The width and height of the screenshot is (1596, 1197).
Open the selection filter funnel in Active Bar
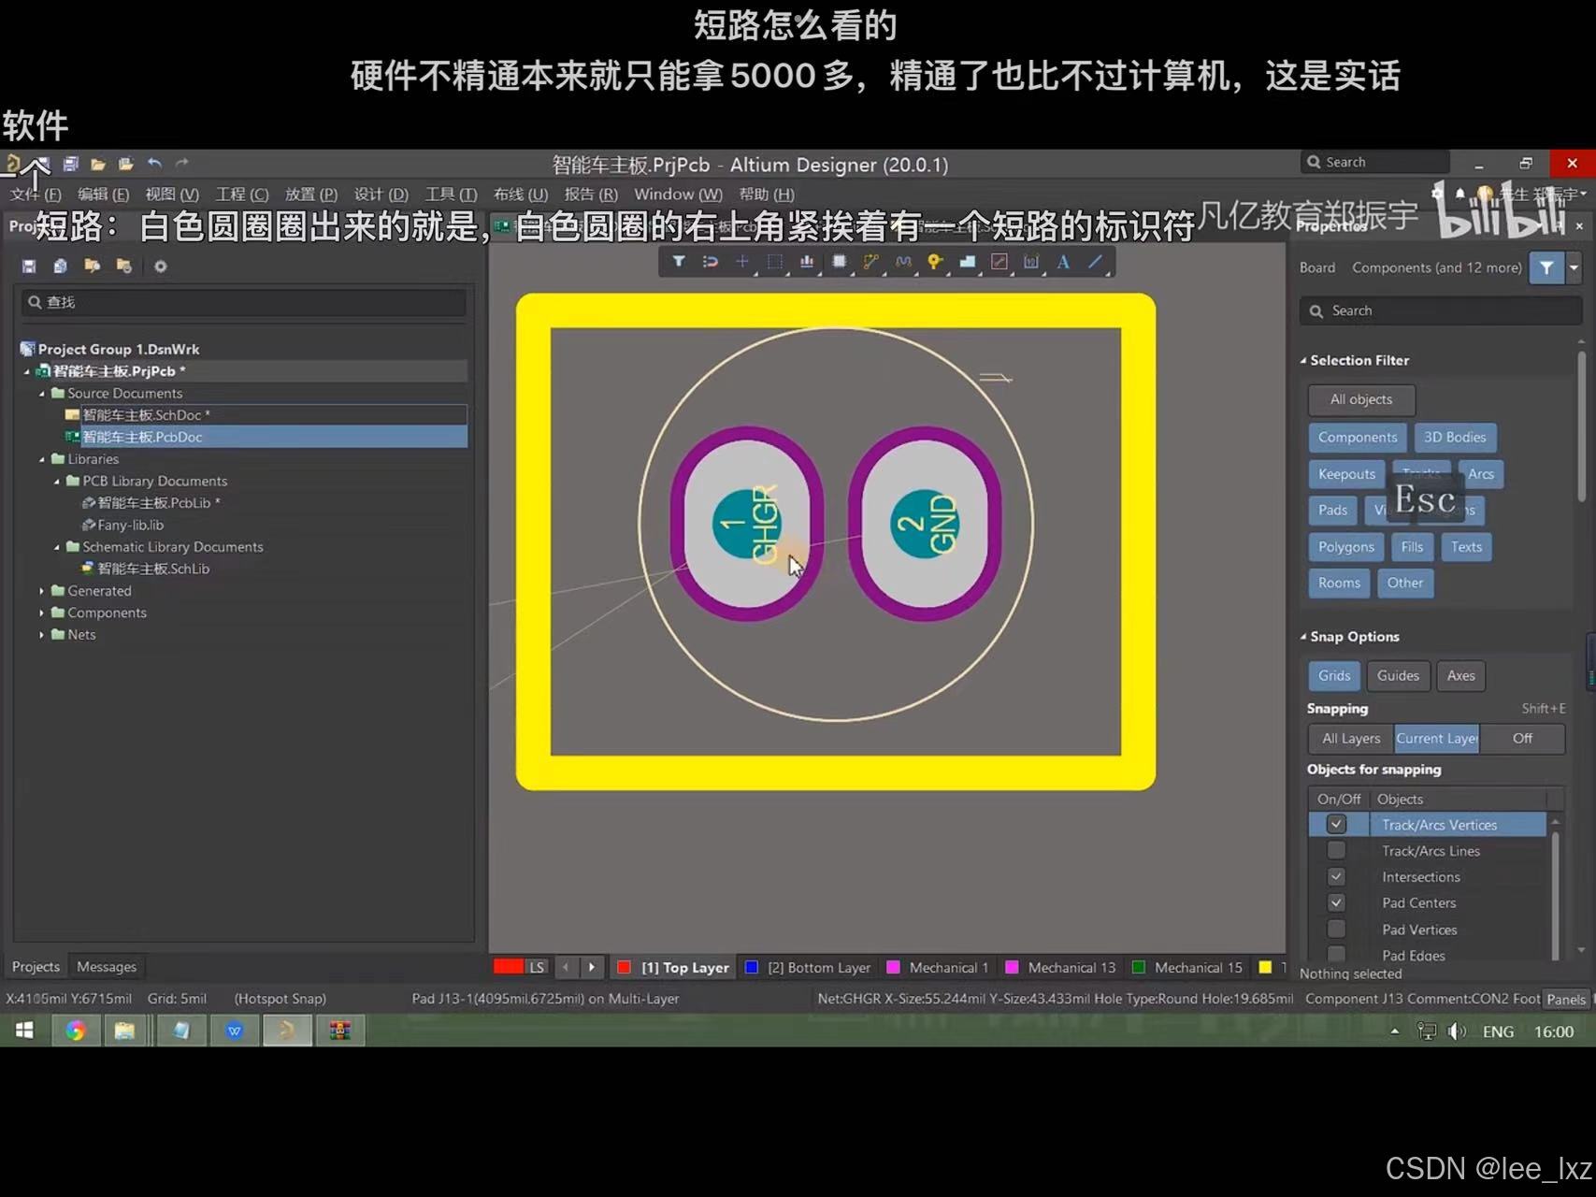pos(679,262)
